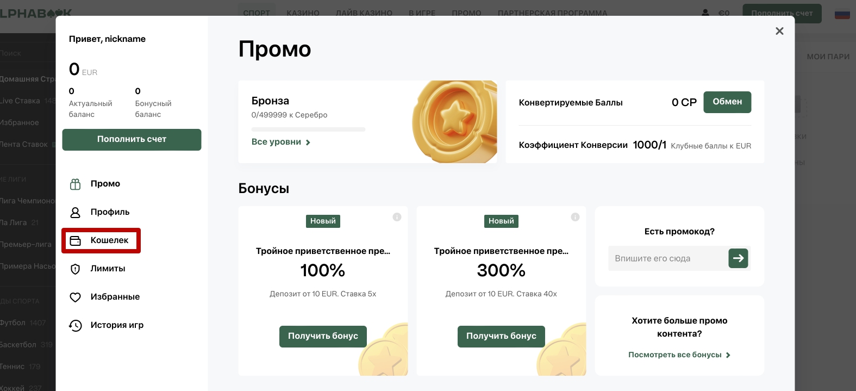The image size is (856, 391).
Task: Click the Поиск search field in background
Action: (27, 53)
